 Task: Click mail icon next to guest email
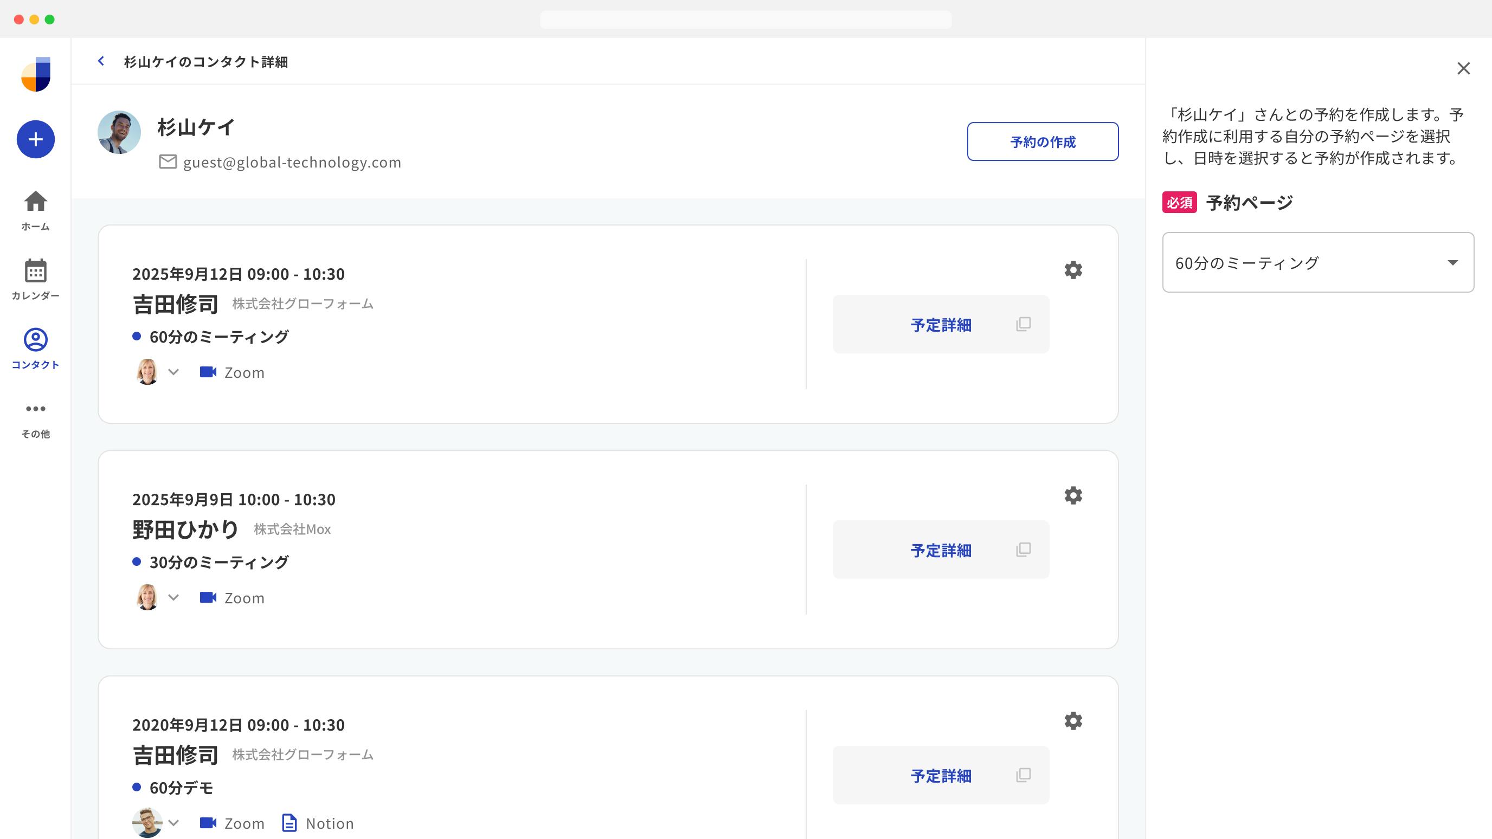pyautogui.click(x=168, y=162)
